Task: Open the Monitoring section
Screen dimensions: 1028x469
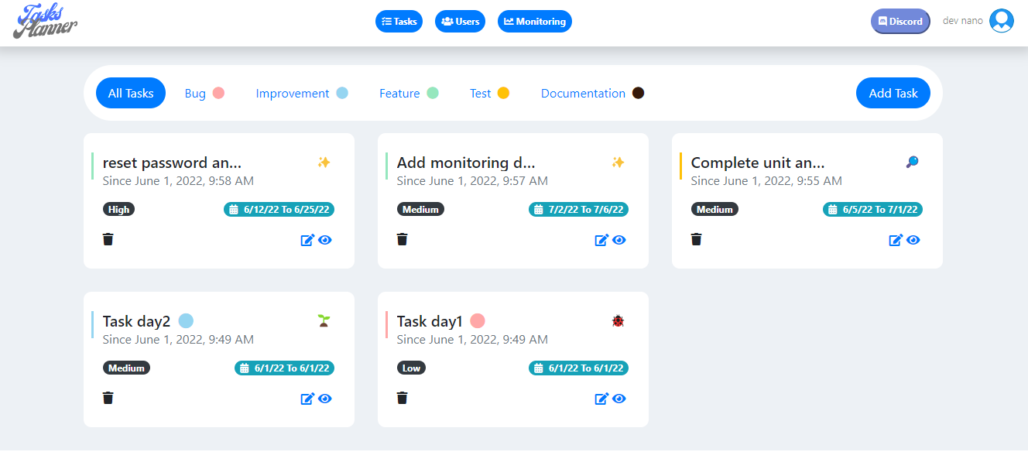Action: pyautogui.click(x=534, y=21)
